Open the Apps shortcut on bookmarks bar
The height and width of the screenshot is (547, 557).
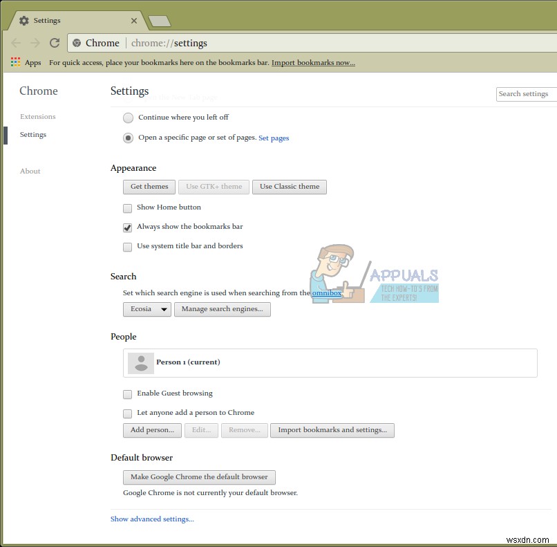[x=15, y=62]
